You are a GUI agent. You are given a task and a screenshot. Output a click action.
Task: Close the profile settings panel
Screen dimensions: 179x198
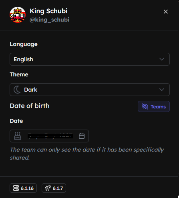click(x=166, y=12)
